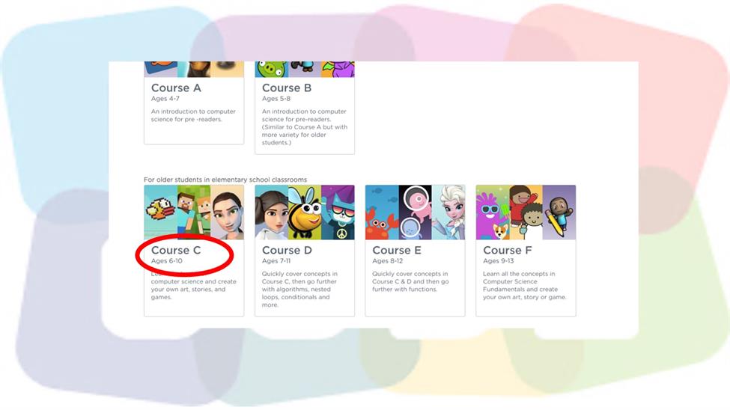
Task: Open the Course A title link
Action: 176,88
